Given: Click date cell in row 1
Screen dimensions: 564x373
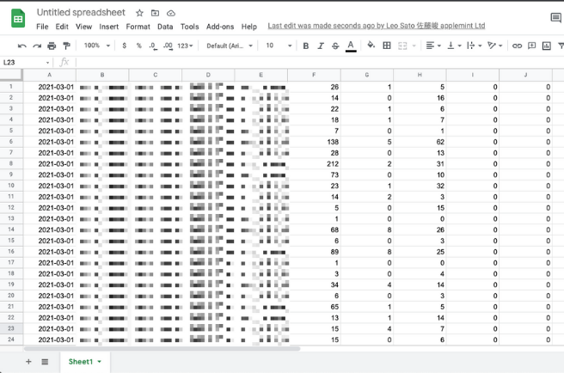Looking at the screenshot, I should click(x=50, y=87).
